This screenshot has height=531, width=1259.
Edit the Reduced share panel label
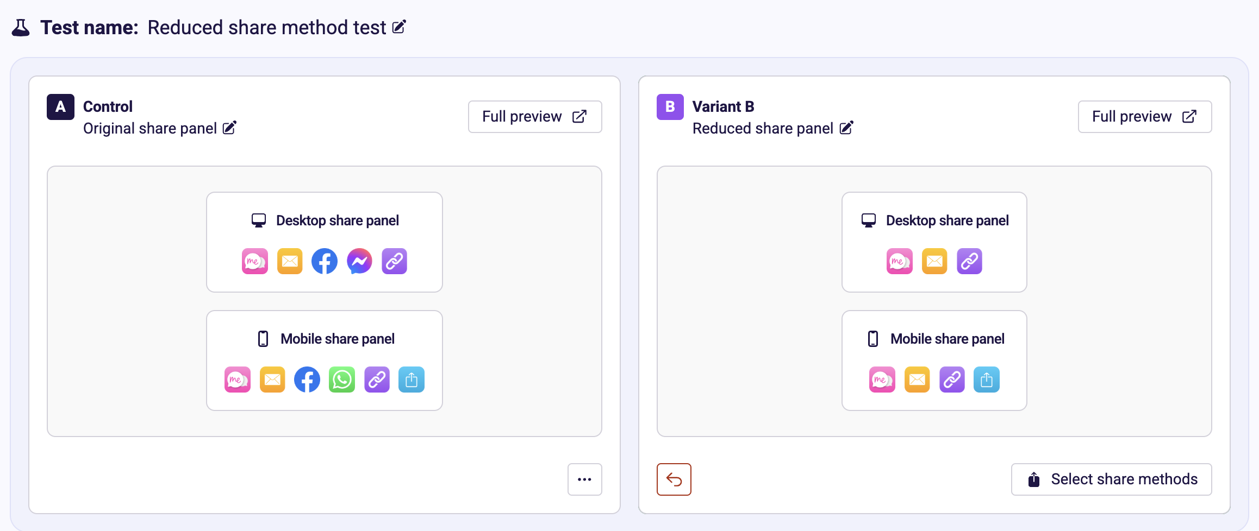tap(846, 128)
